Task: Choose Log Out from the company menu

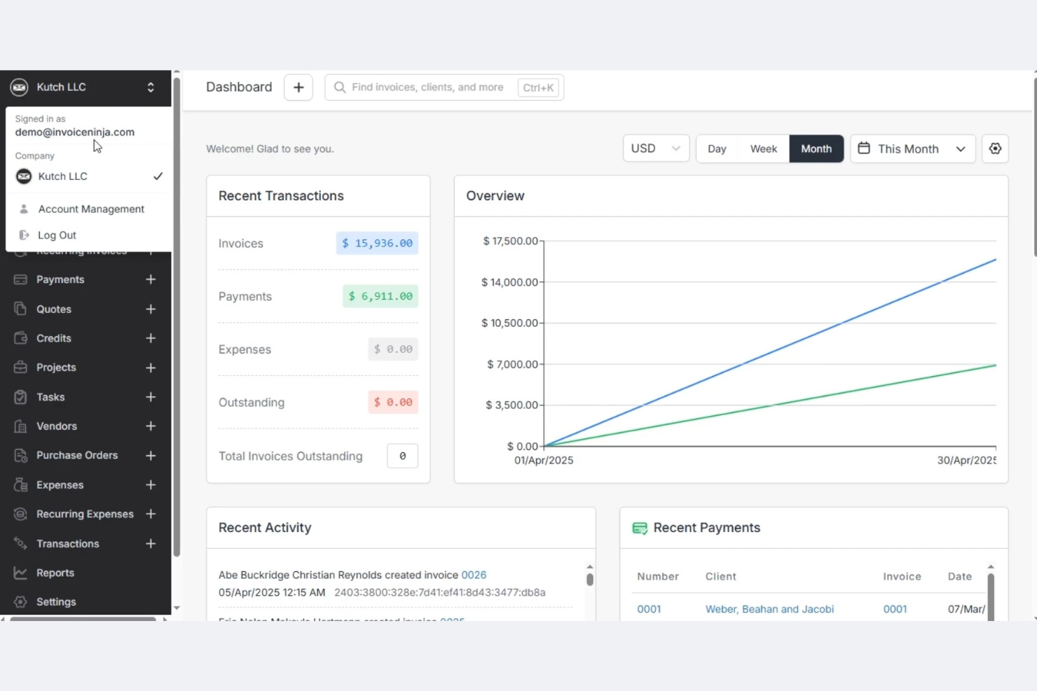Action: click(x=56, y=235)
